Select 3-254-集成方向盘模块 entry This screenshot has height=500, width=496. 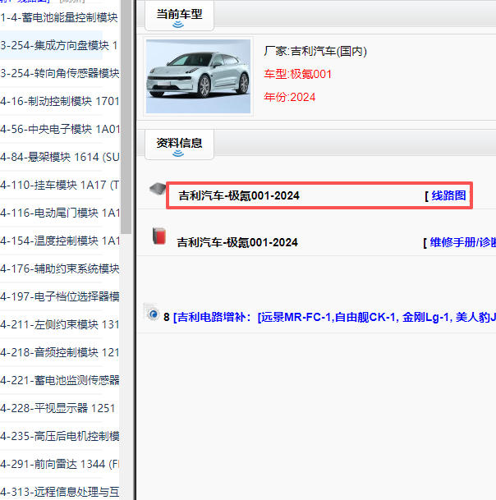pos(59,45)
